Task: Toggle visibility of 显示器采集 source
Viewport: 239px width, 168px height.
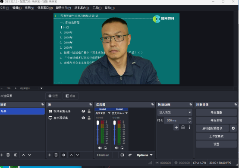Action: click(83, 118)
